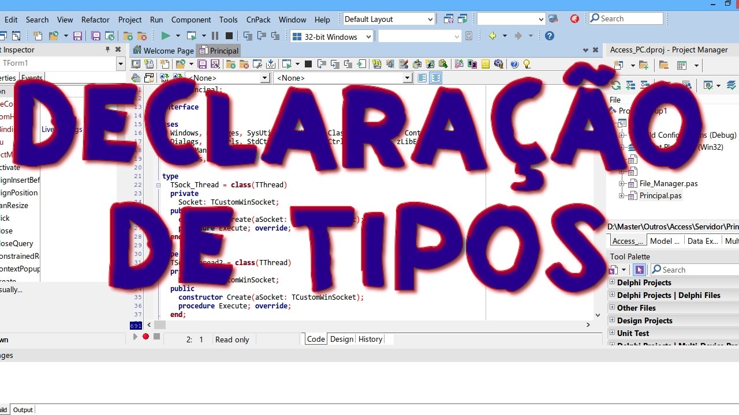Switch to the Output tab at bottom
This screenshot has height=415, width=739.
(x=23, y=410)
